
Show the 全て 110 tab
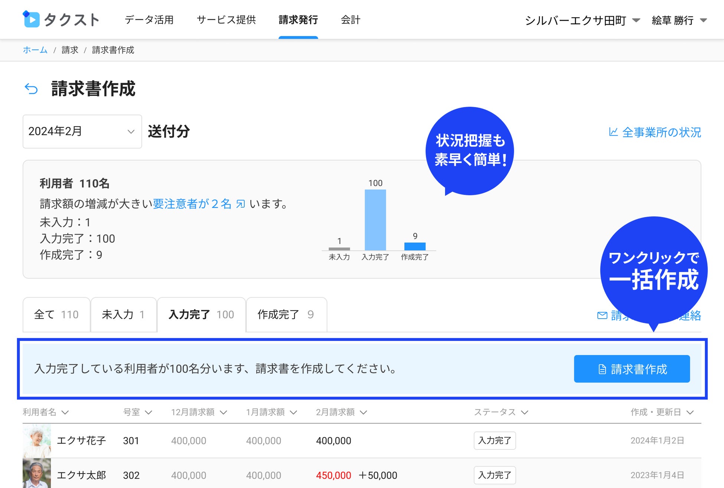56,315
